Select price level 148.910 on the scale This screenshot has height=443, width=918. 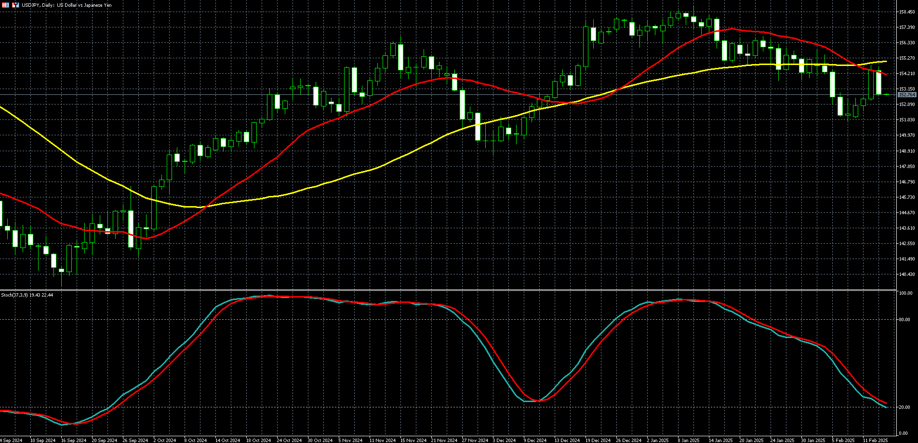[907, 151]
